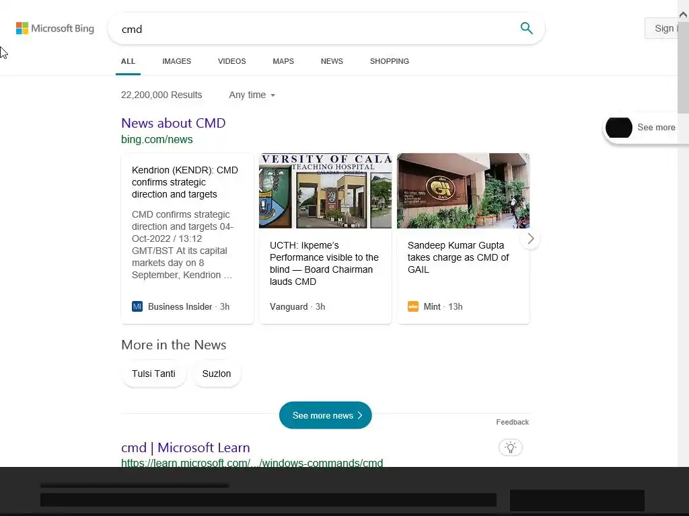Click the Mint source icon
The height and width of the screenshot is (516, 689).
[413, 306]
